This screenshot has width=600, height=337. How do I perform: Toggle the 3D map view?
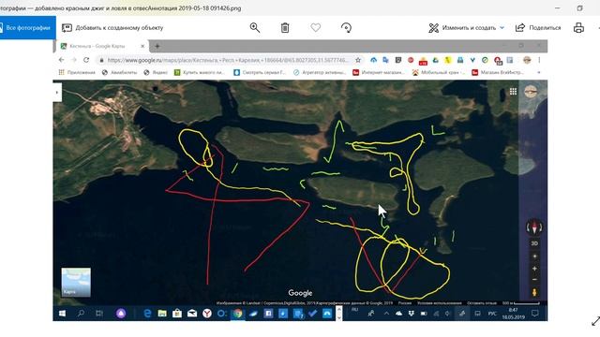[x=534, y=243]
